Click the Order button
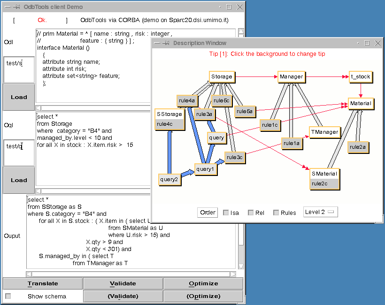 point(208,212)
